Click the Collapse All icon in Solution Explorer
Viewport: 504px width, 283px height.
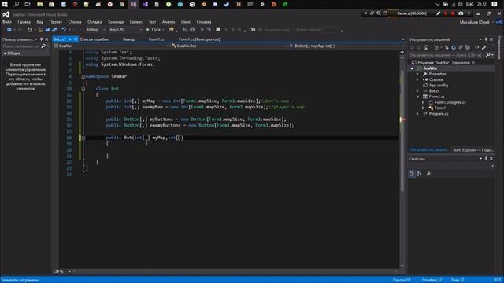[461, 47]
